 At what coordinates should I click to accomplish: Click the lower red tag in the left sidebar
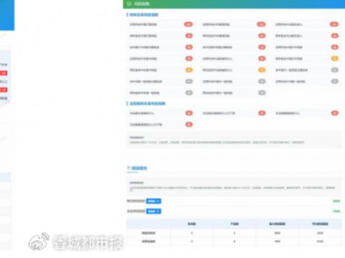(x=4, y=90)
